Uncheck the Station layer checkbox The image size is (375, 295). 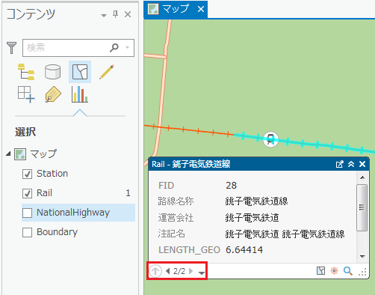coord(27,174)
